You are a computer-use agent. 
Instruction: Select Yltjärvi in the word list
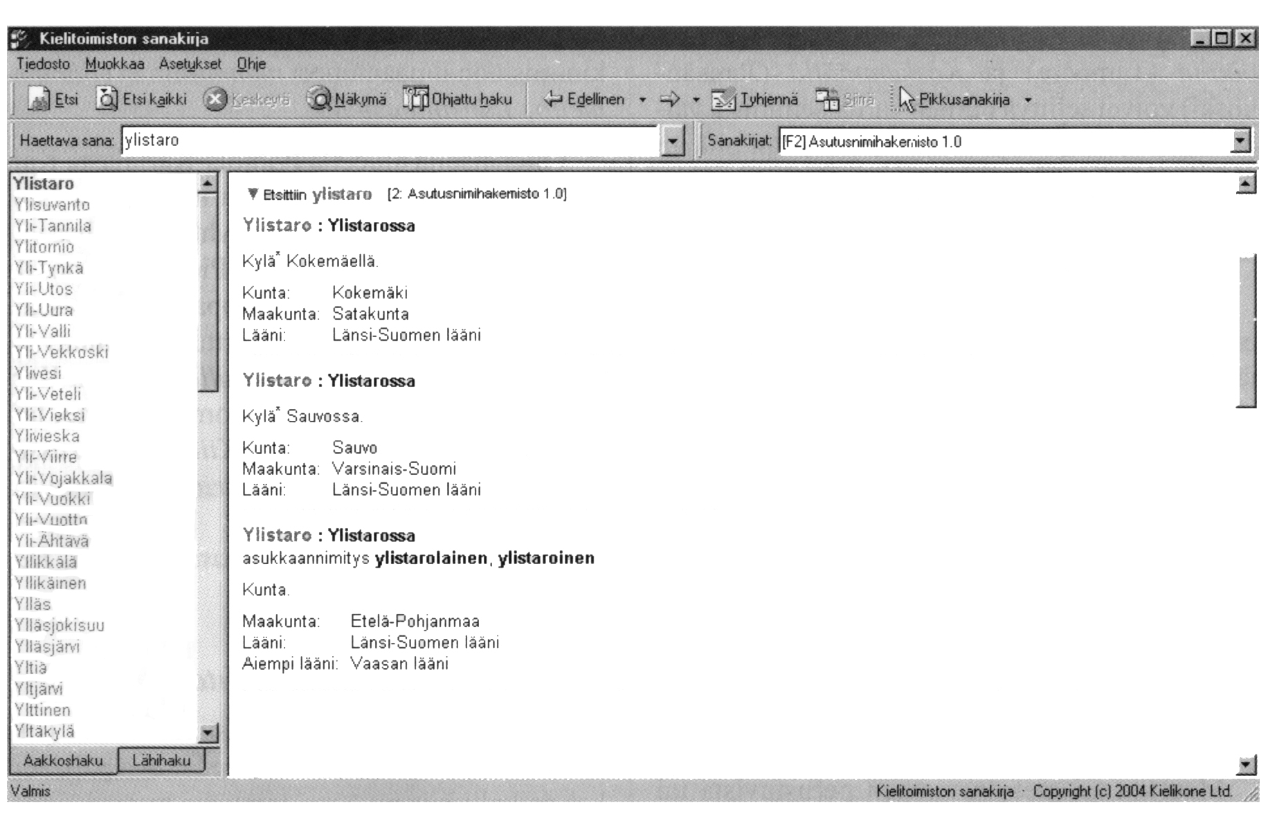[x=39, y=689]
